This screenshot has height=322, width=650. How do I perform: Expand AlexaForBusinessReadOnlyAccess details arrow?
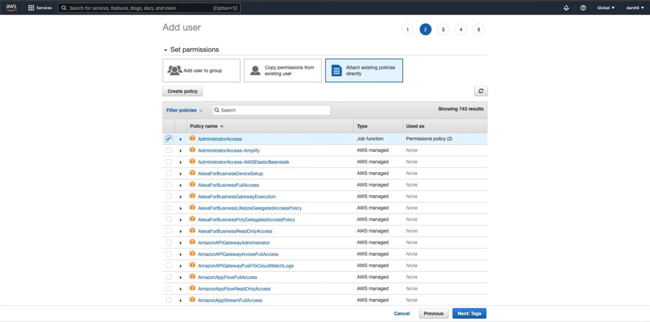coord(181,232)
